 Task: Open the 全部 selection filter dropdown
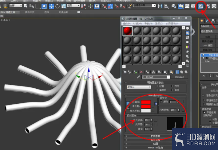pyautogui.click(x=16, y=6)
